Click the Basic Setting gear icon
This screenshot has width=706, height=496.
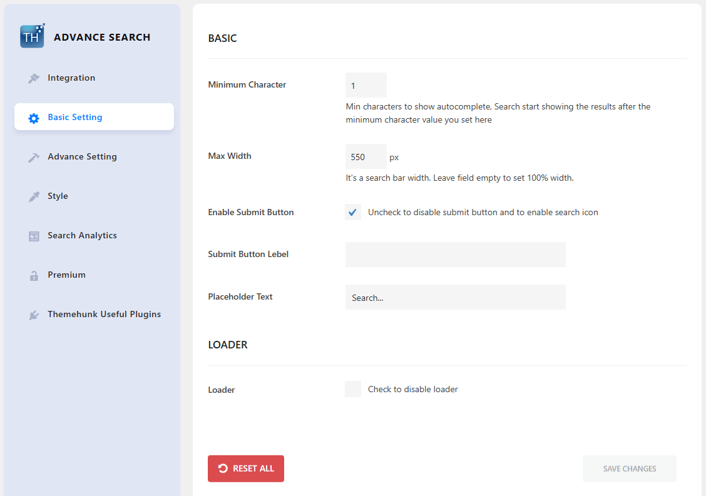pos(34,117)
